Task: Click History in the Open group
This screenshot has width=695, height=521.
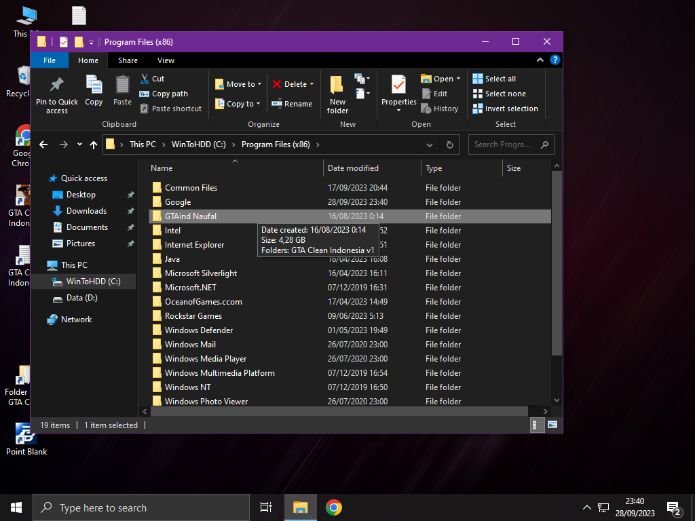Action: (440, 109)
